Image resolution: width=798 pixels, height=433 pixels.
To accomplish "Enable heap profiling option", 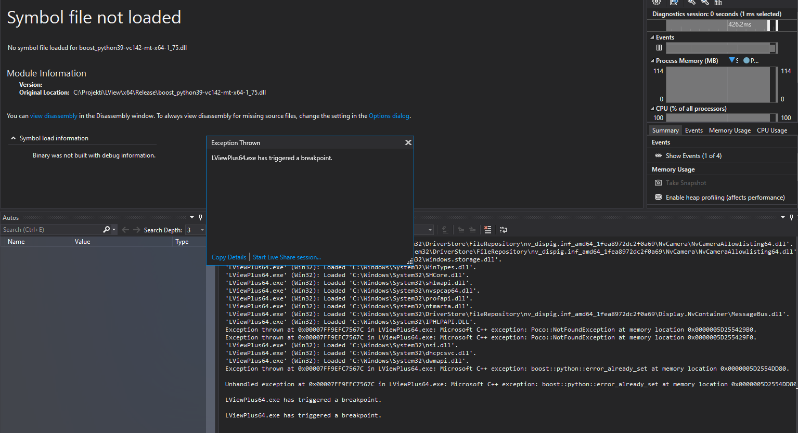I will click(725, 198).
